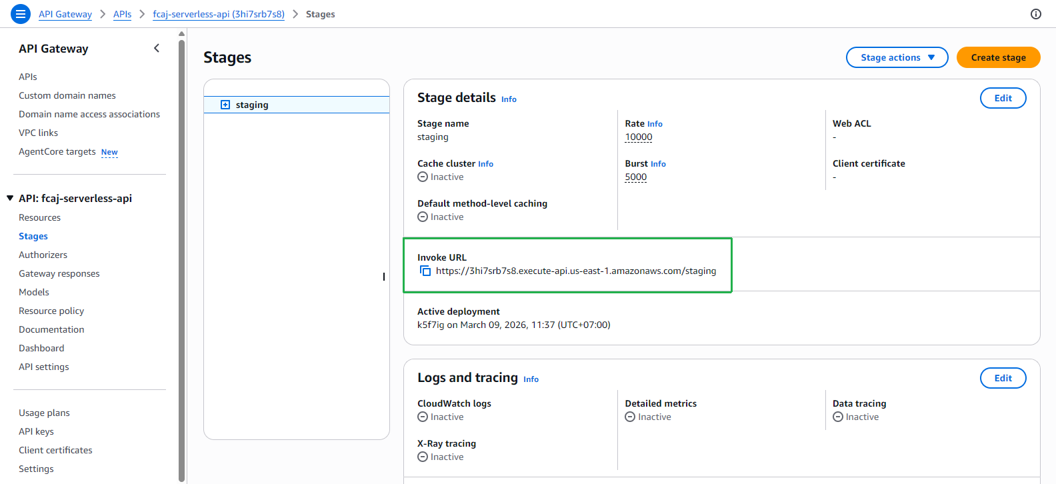Open Info link next to Logs and tracing

click(531, 379)
